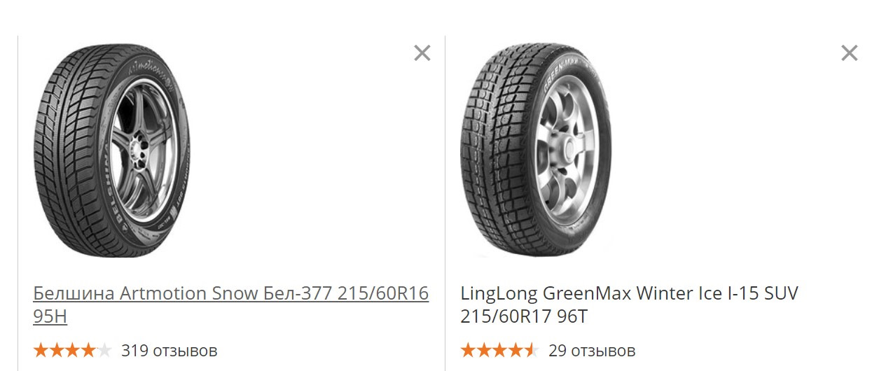Click the fourth star in LingLong rating

click(515, 350)
